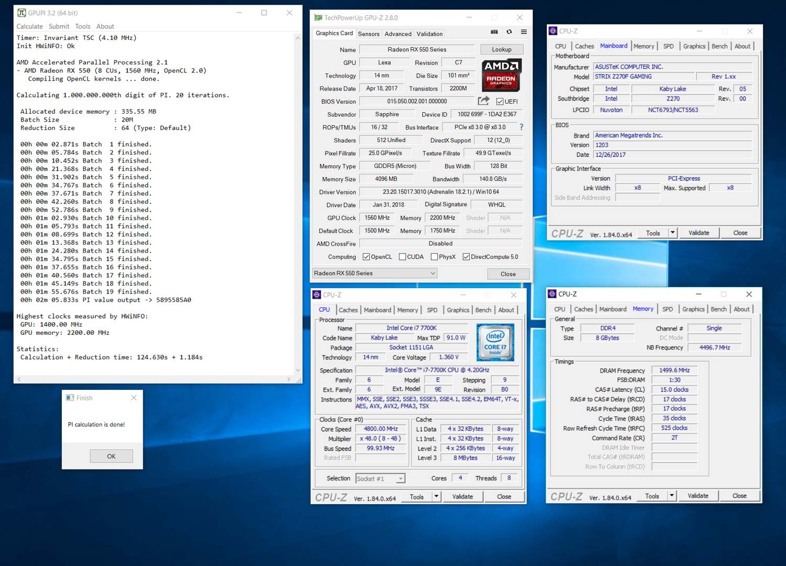Screen dimensions: 786x566
Task: Open Bench tab in CPU tab CPU-Z window
Action: 483,310
